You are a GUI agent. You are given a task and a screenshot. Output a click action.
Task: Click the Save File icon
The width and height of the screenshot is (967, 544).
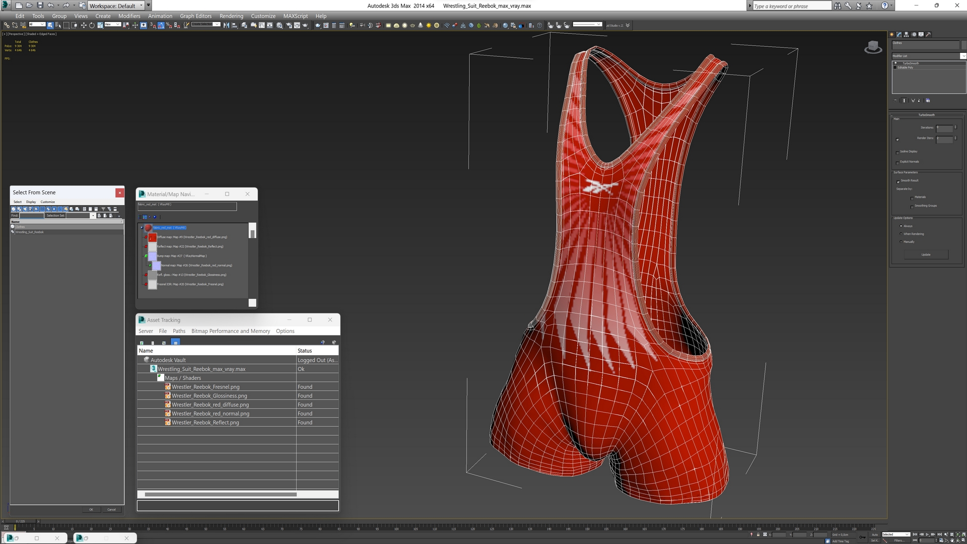pyautogui.click(x=40, y=6)
